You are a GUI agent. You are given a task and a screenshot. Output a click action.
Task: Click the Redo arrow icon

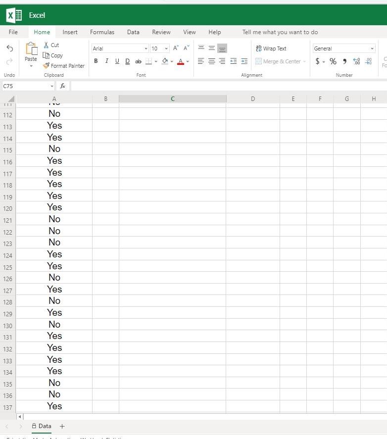point(9,61)
